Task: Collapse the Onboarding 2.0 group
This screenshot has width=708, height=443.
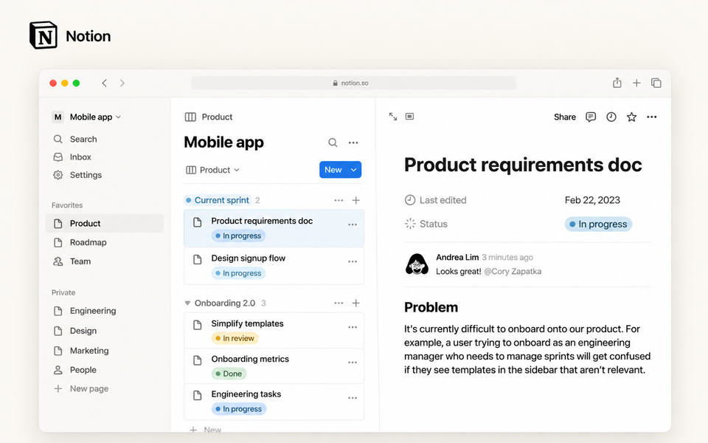Action: pyautogui.click(x=187, y=303)
